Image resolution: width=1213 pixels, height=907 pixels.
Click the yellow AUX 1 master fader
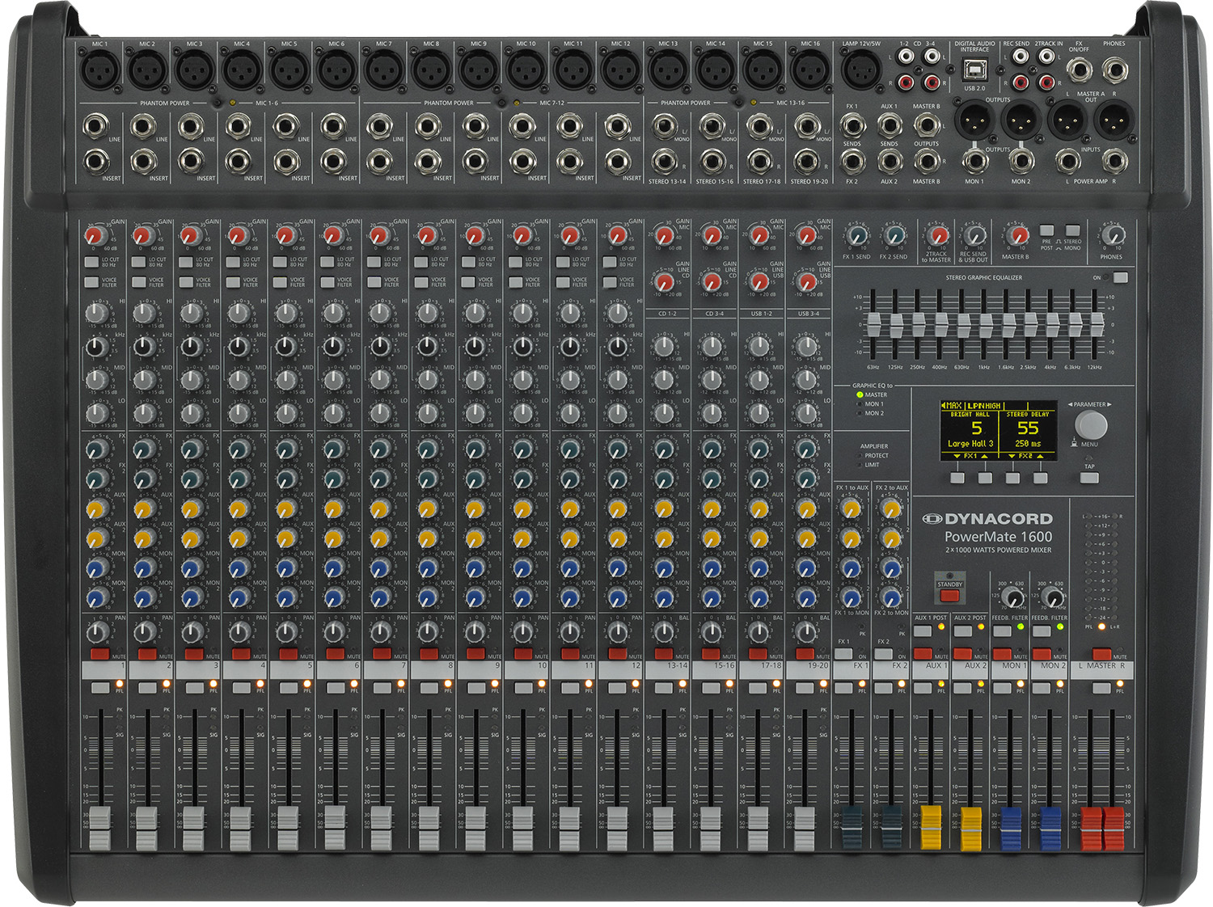(x=932, y=828)
